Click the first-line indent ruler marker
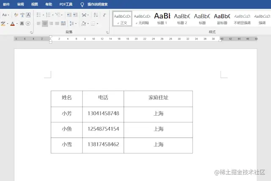Image resolution: width=271 pixels, height=181 pixels. coord(50,37)
